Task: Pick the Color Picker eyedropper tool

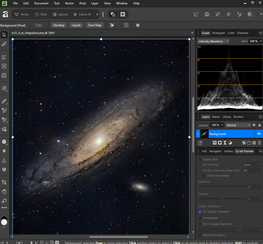Action: pos(4,44)
